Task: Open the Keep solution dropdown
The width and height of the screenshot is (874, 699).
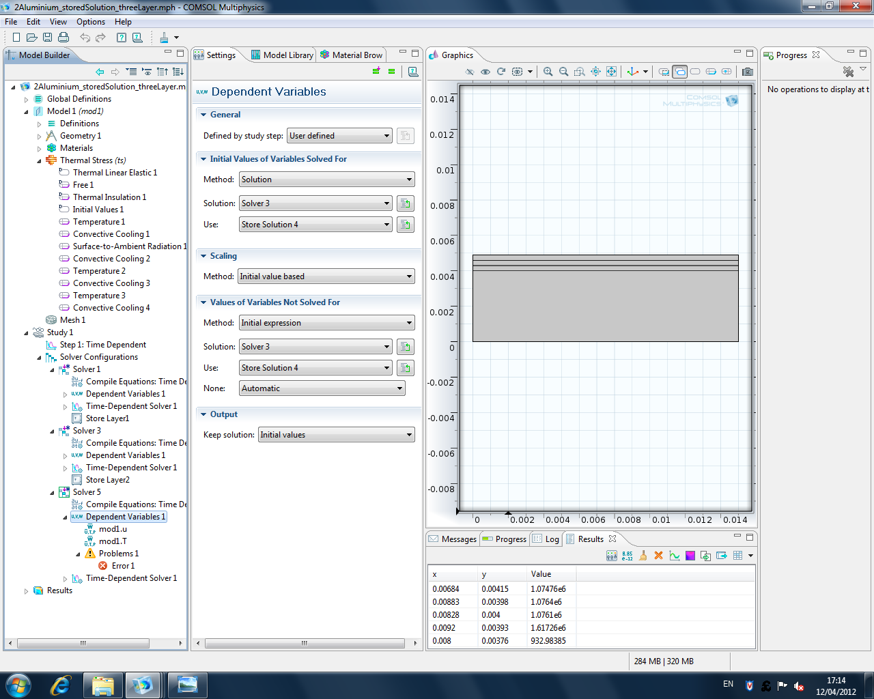Action: click(336, 435)
